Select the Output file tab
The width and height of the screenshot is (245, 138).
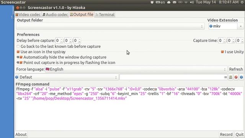coord(82,15)
